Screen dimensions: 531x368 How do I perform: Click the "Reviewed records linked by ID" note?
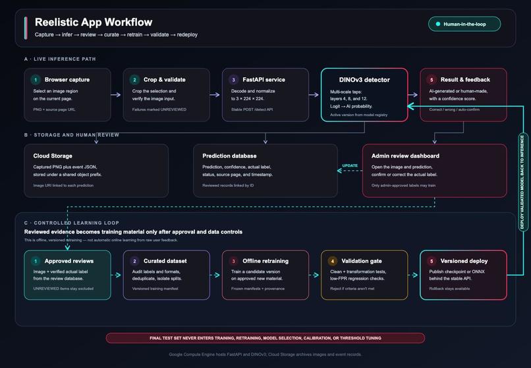click(228, 185)
